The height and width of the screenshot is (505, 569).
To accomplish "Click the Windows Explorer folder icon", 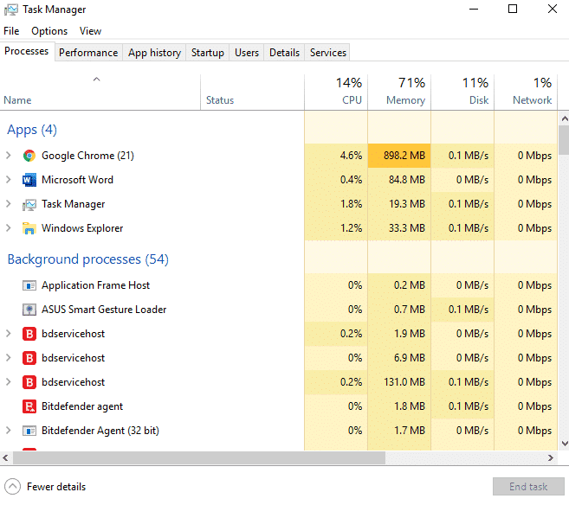I will pyautogui.click(x=29, y=228).
